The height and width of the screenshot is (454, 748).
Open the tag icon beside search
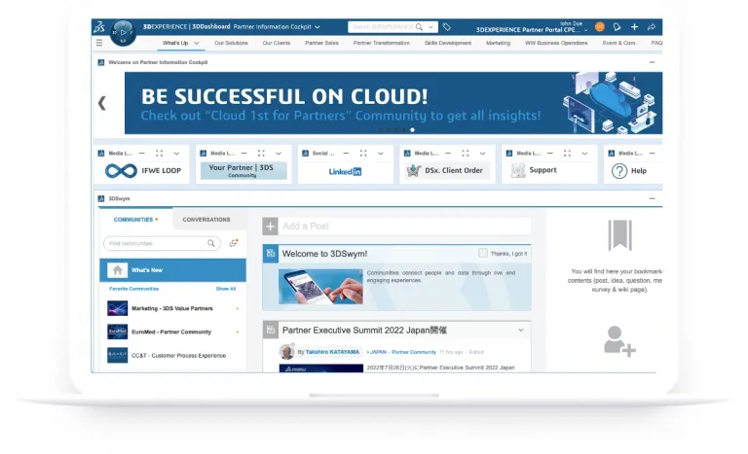tap(446, 27)
